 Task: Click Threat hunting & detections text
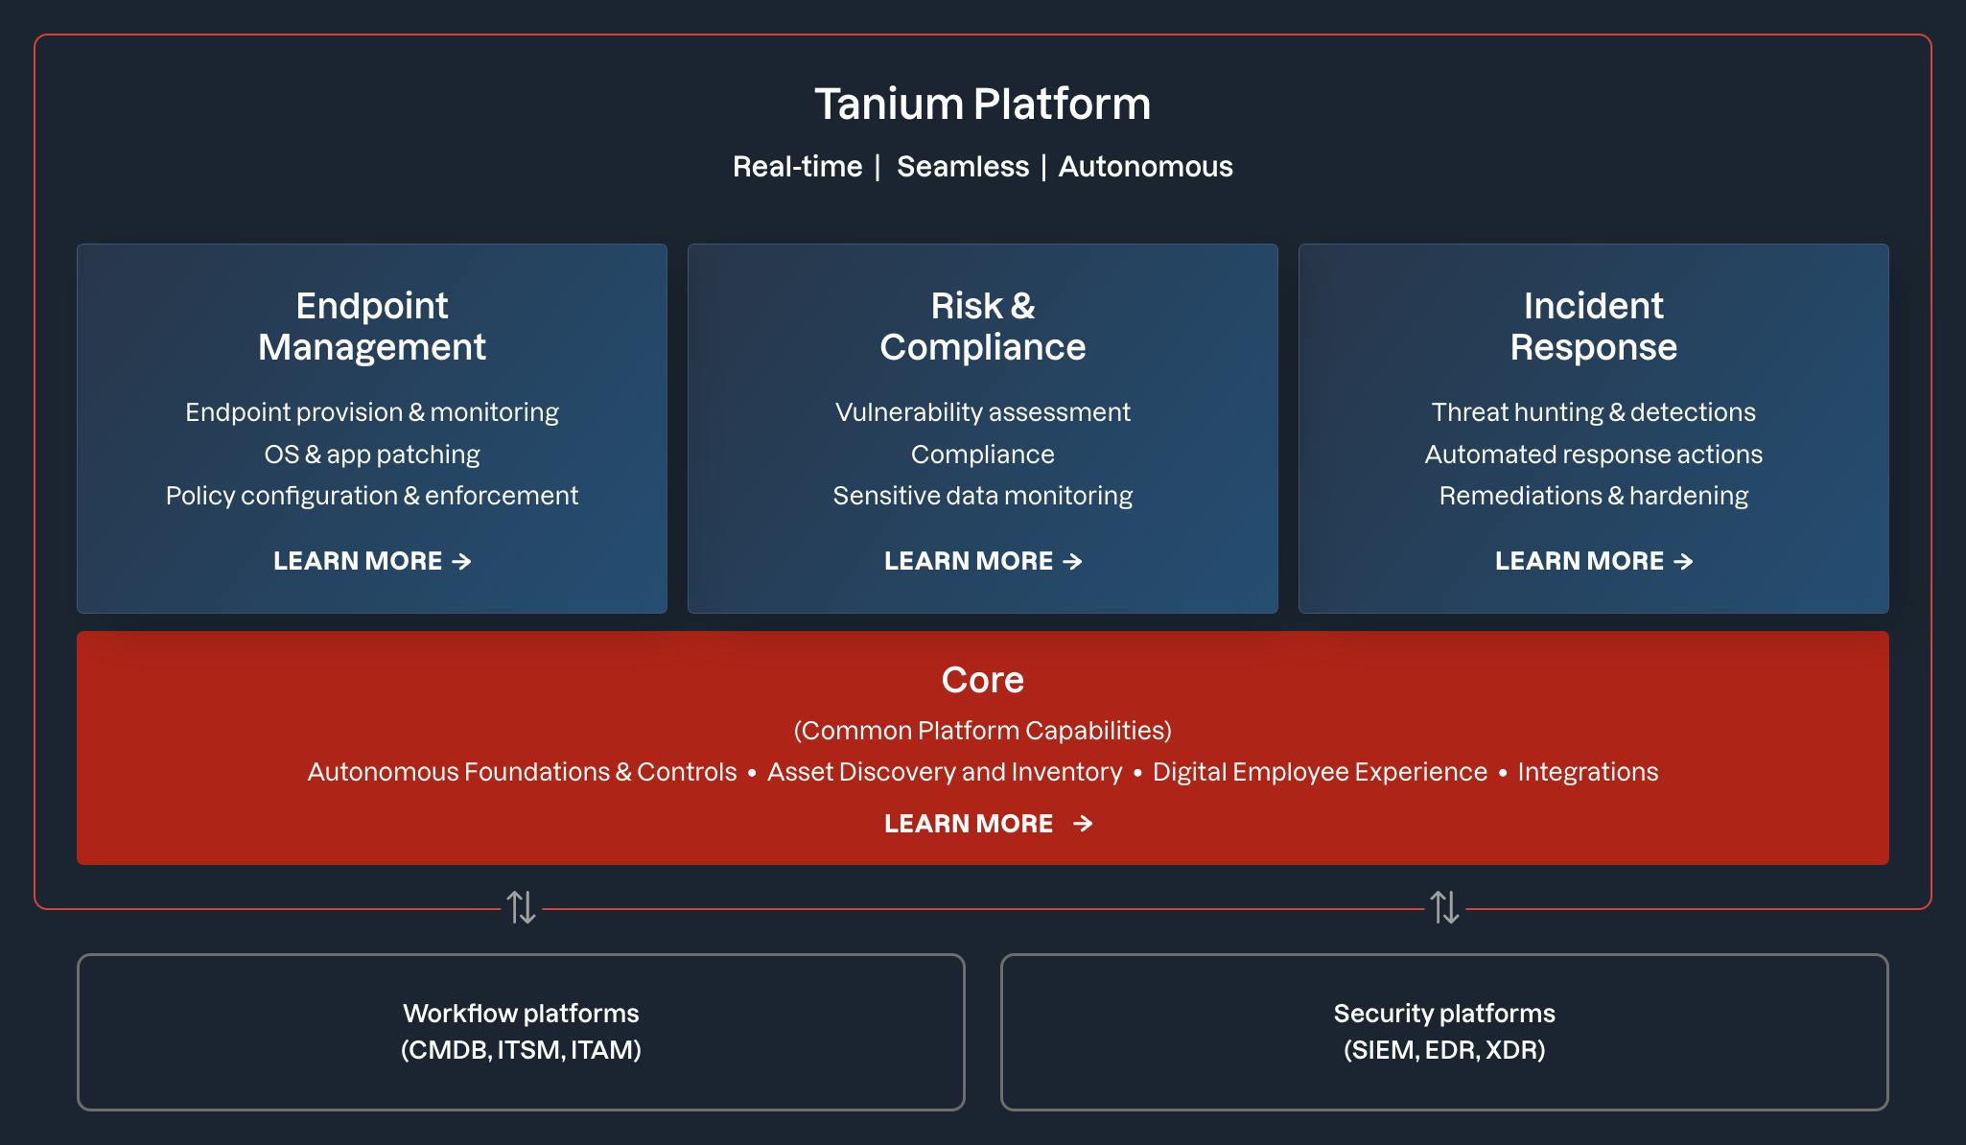click(x=1594, y=412)
